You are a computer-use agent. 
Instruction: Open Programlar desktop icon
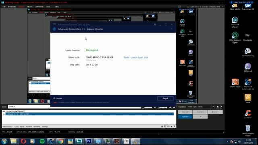click(248, 37)
